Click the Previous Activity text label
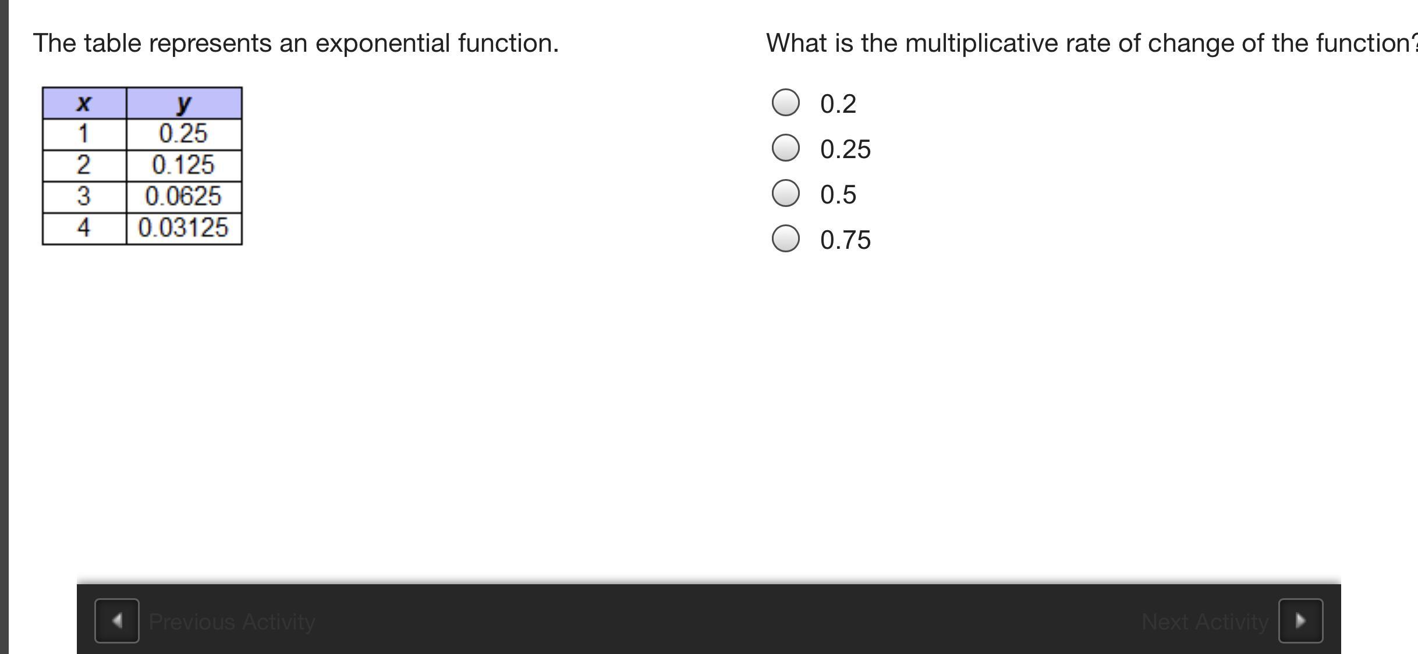 [232, 622]
